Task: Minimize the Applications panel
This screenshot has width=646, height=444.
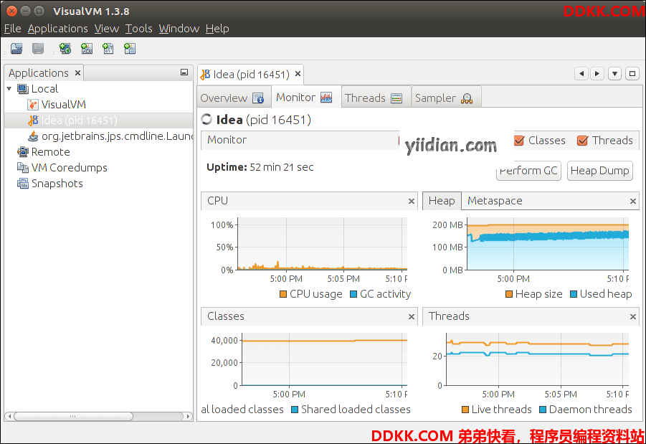Action: tap(184, 72)
